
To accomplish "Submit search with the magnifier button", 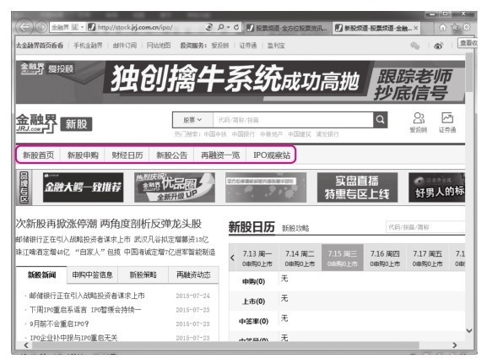I will pos(380,120).
